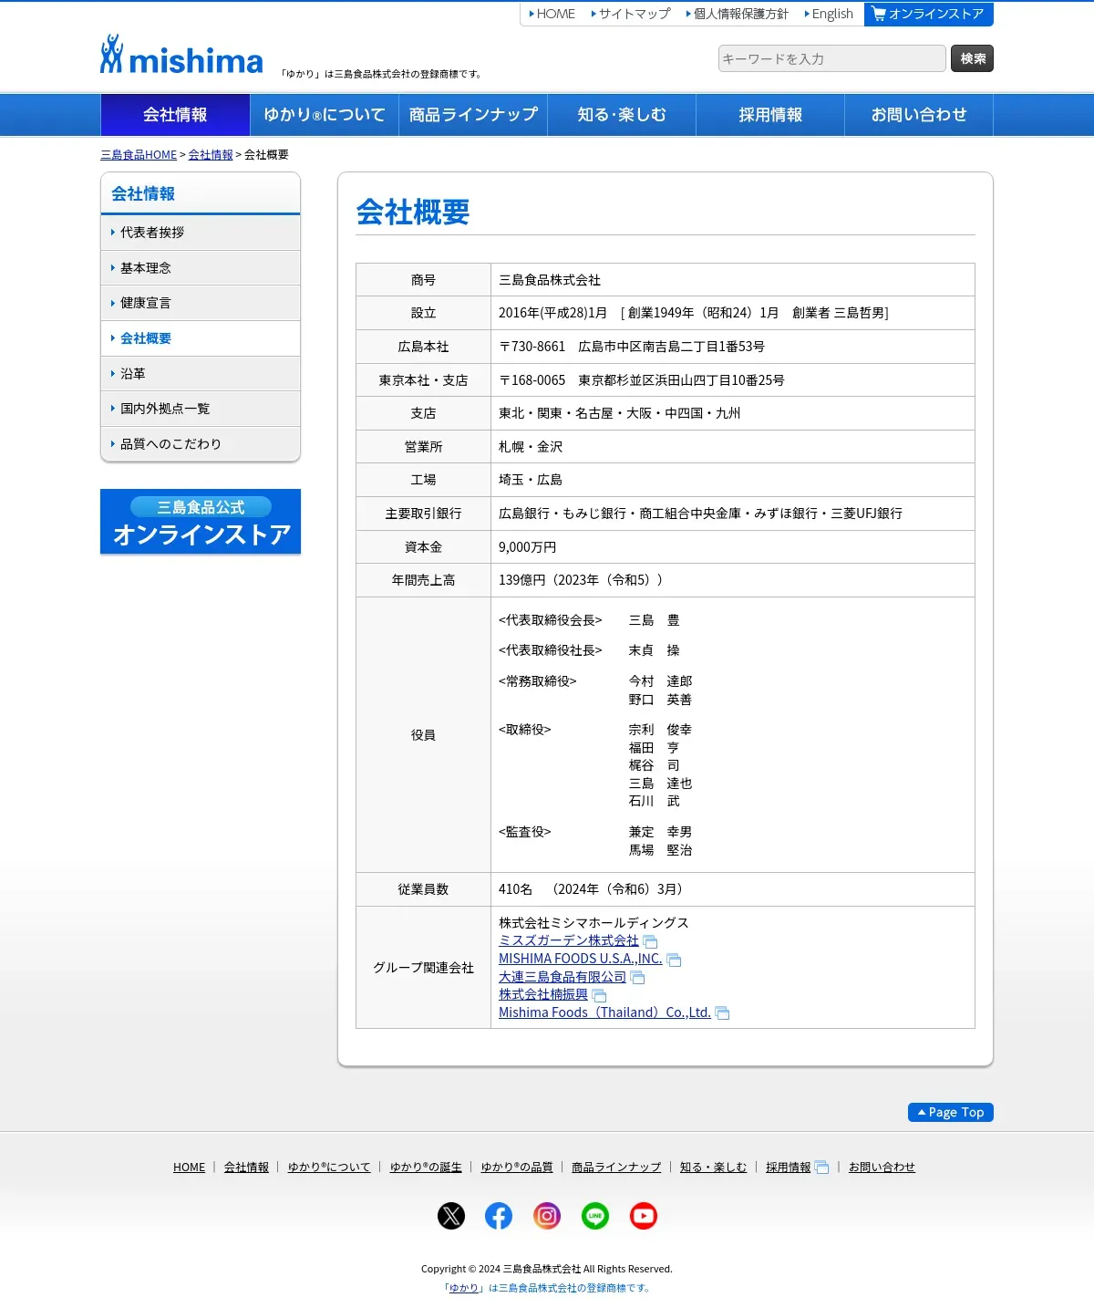The height and width of the screenshot is (1308, 1094).
Task: Open Mishima Foods (Thailand) Co.,Ltd. link
Action: point(604,1012)
